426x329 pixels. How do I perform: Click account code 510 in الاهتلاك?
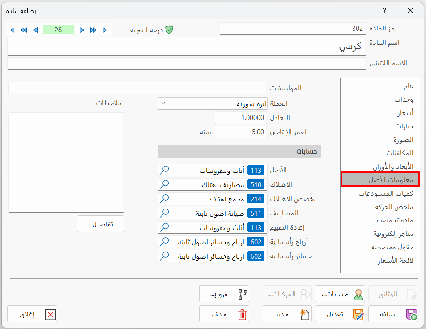point(256,185)
